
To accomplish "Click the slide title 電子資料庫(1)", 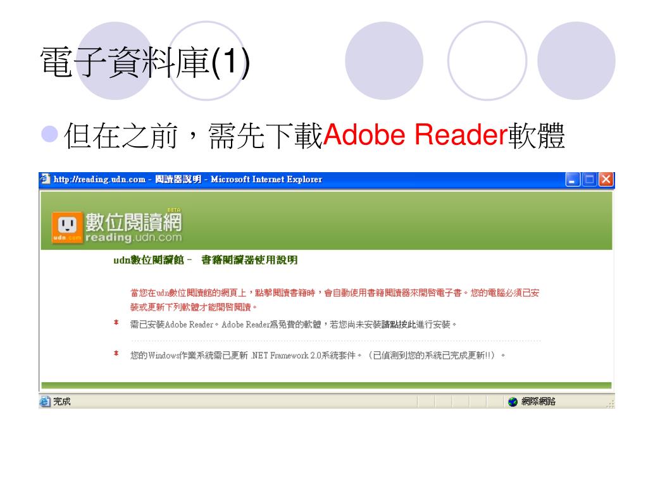I will (x=145, y=62).
